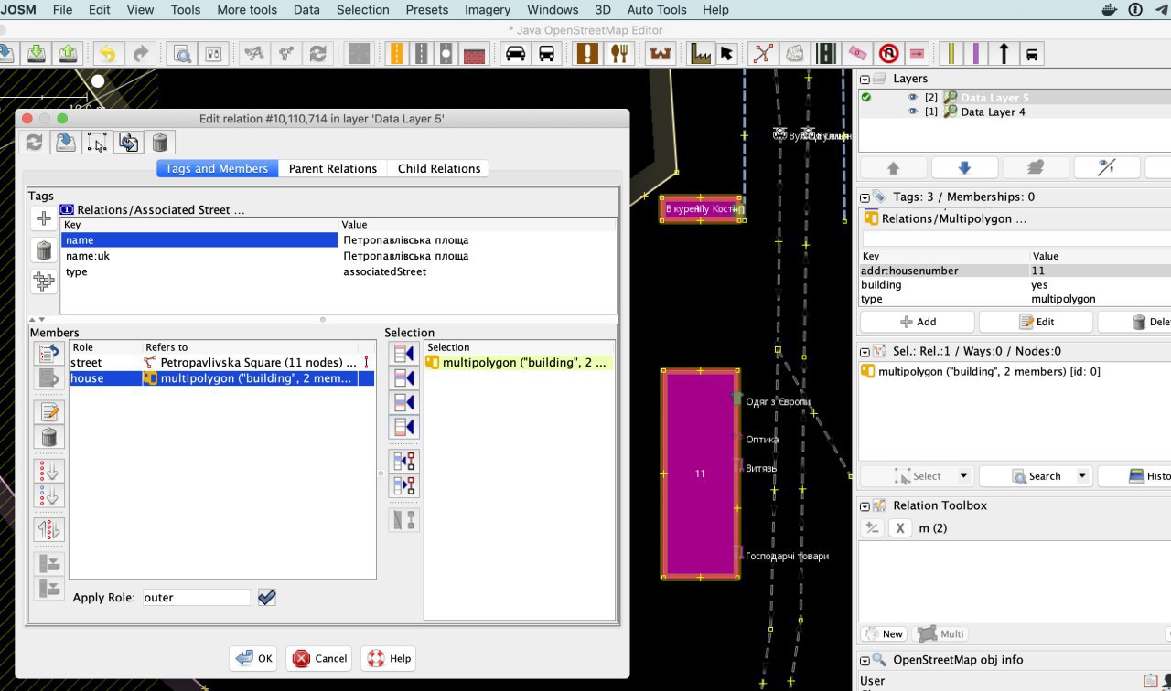Screen dimensions: 1171x691
Task: Click the apply changes icon in relation editor
Action: coord(66,142)
